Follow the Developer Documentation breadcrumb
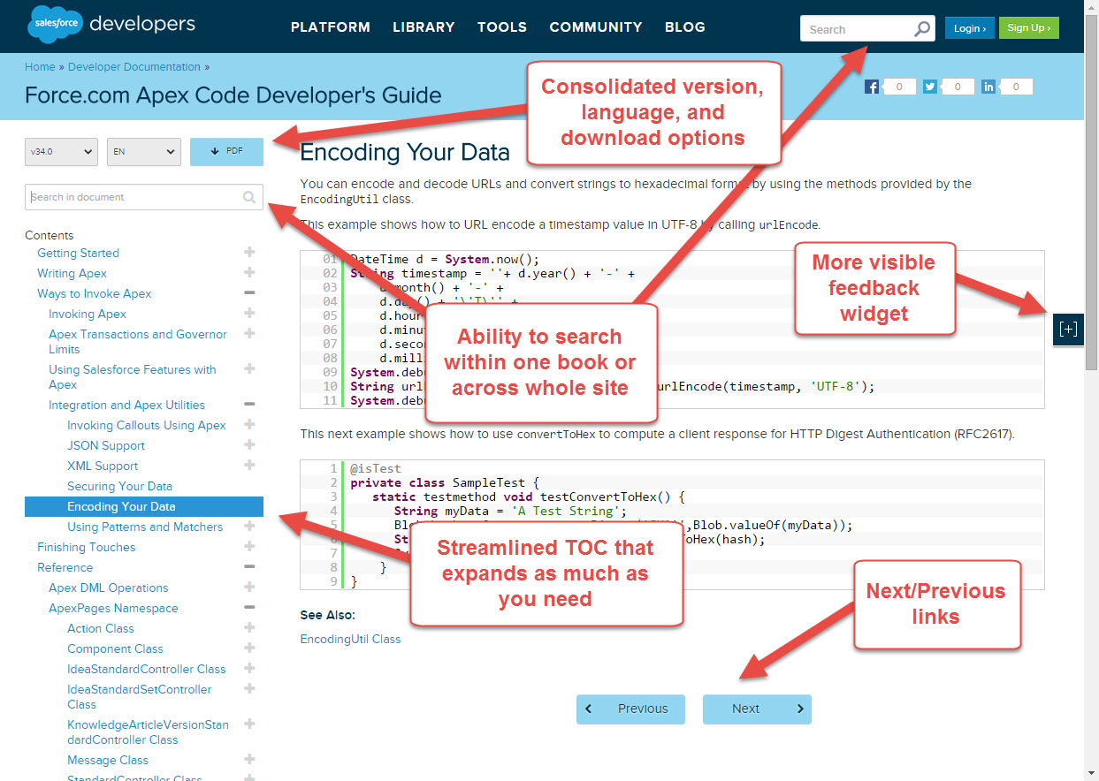The image size is (1099, 781). (134, 67)
